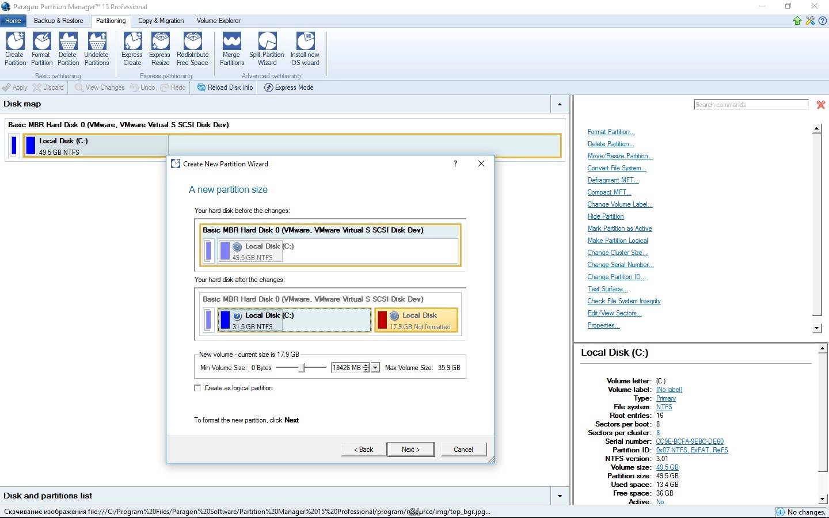Screen dimensions: 829x518
Task: Click Test Surface link
Action: tap(607, 289)
